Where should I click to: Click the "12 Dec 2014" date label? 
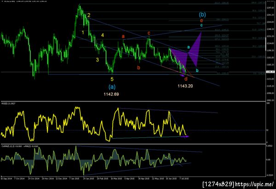tap(62, 178)
